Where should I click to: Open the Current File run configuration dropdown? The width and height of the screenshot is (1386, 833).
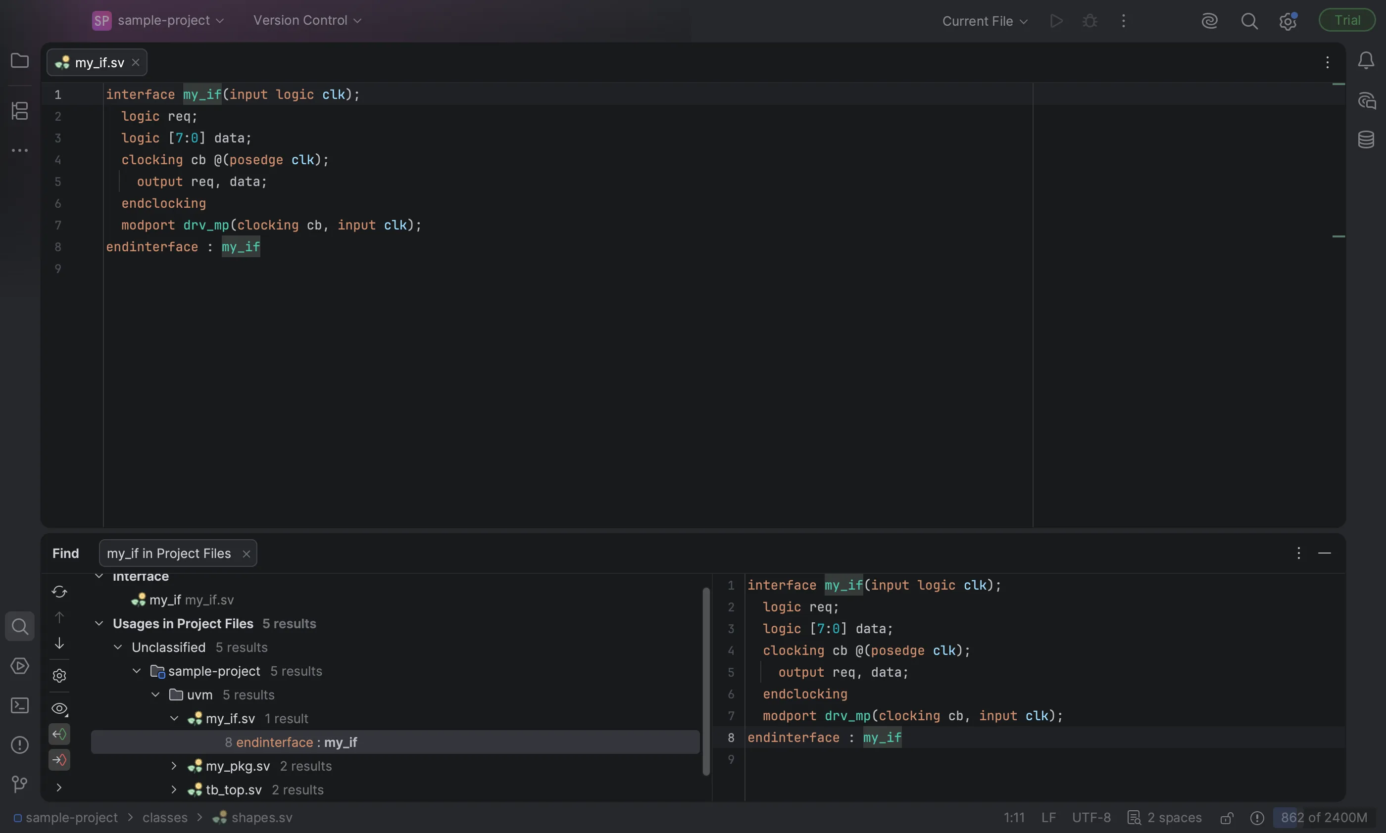point(985,21)
